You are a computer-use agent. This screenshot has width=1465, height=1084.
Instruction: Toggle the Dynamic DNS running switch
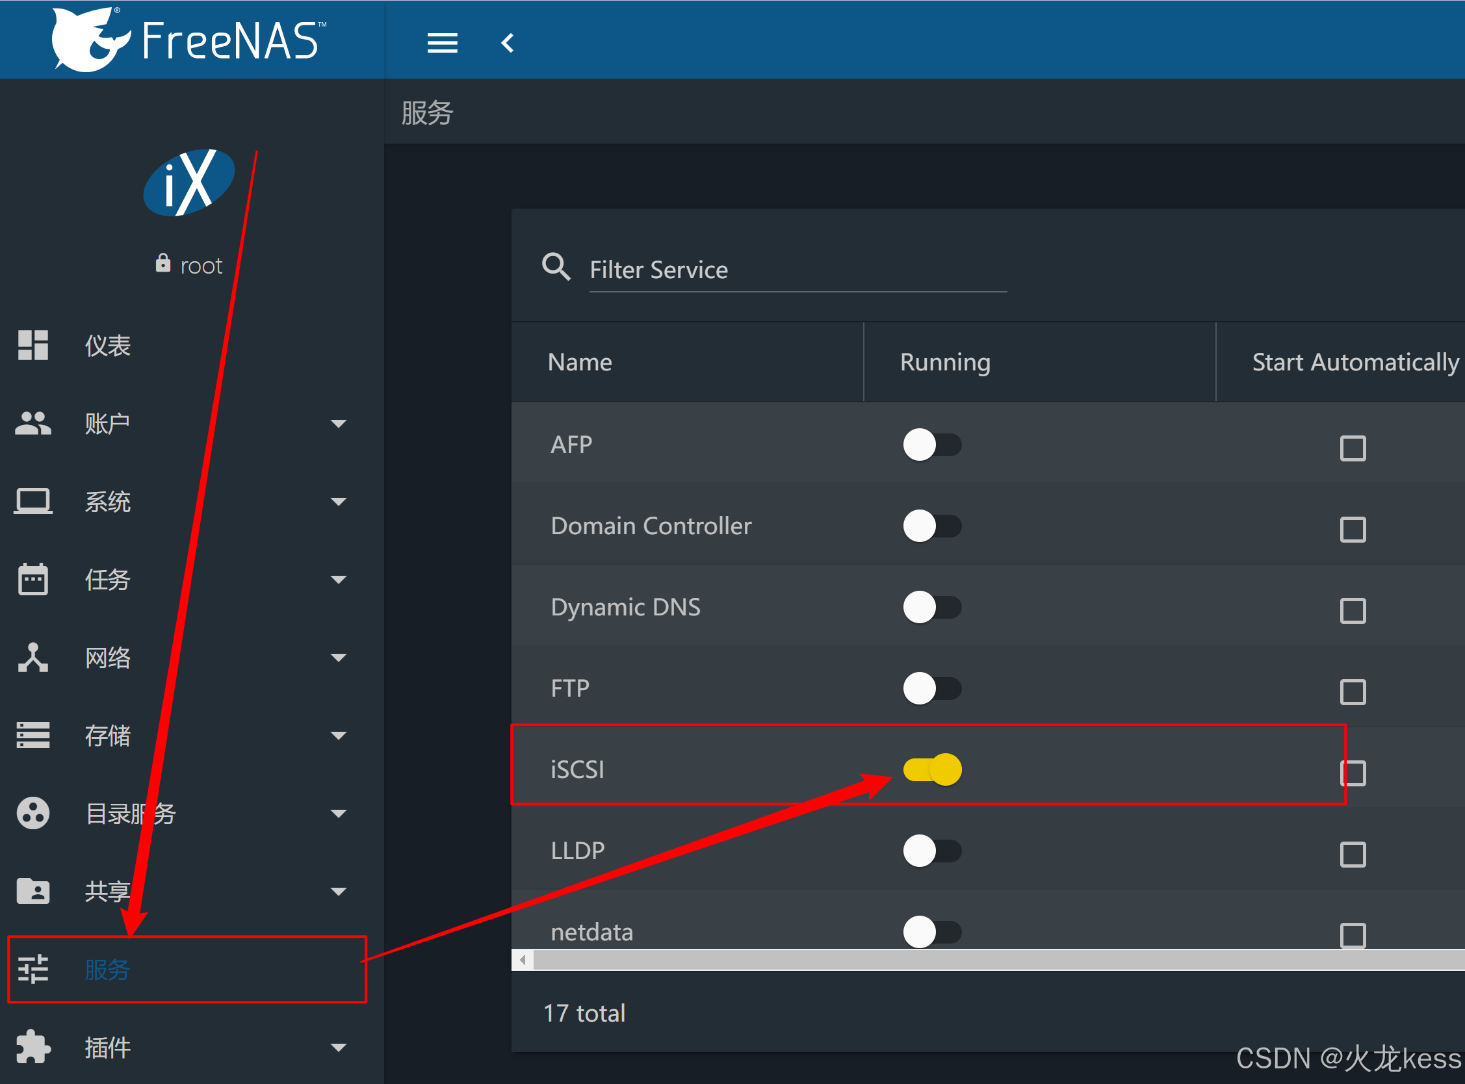click(932, 608)
